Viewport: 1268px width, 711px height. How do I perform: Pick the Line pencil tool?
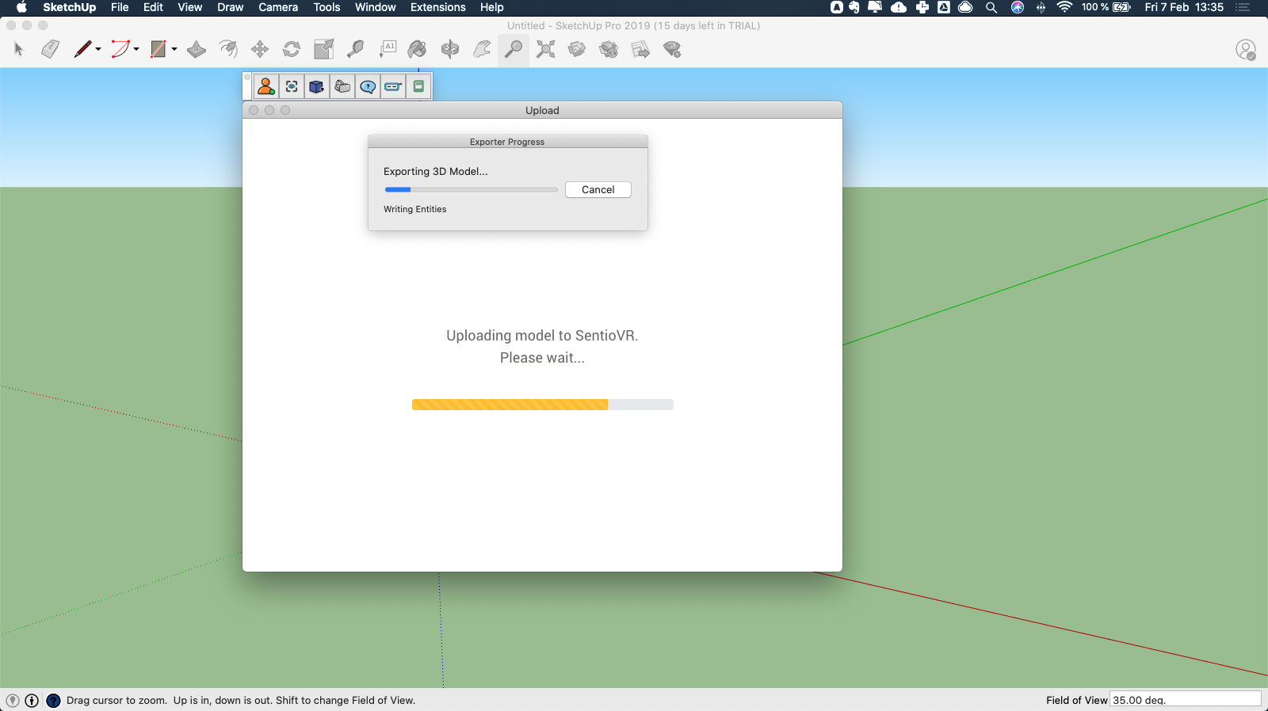click(x=82, y=49)
